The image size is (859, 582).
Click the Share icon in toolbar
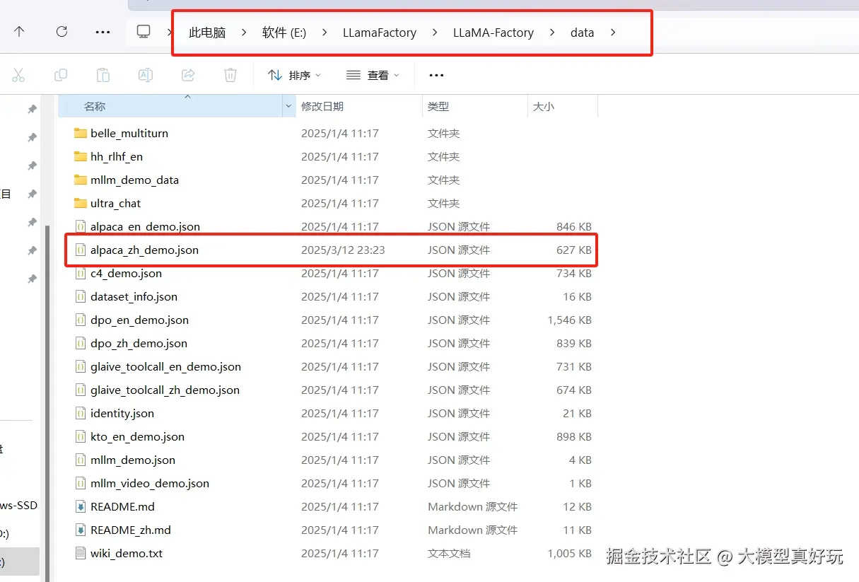[x=188, y=75]
